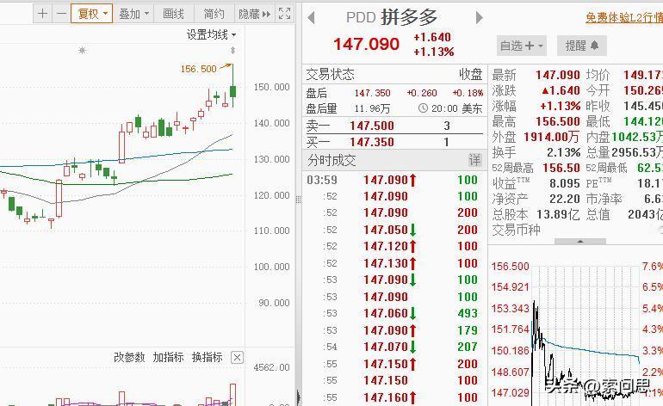Click the 盘后量 11.96万 value
The width and height of the screenshot is (663, 406).
pos(372,108)
